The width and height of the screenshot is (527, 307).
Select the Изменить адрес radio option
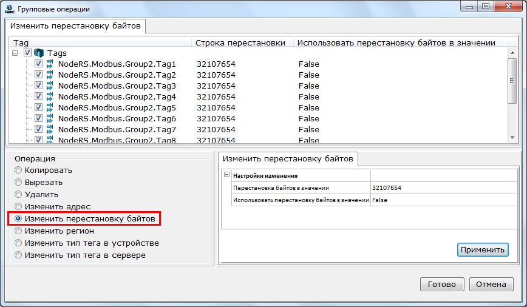point(18,207)
